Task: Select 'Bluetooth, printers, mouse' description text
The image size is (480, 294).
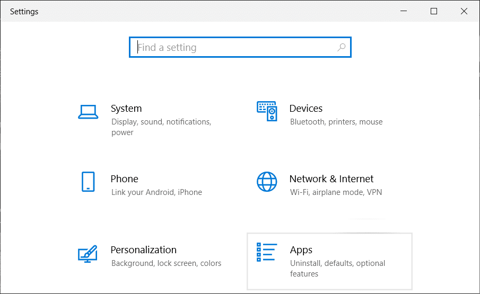Action: click(336, 122)
